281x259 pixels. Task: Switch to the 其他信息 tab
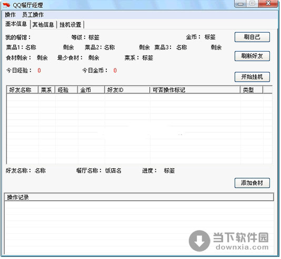pyautogui.click(x=43, y=25)
